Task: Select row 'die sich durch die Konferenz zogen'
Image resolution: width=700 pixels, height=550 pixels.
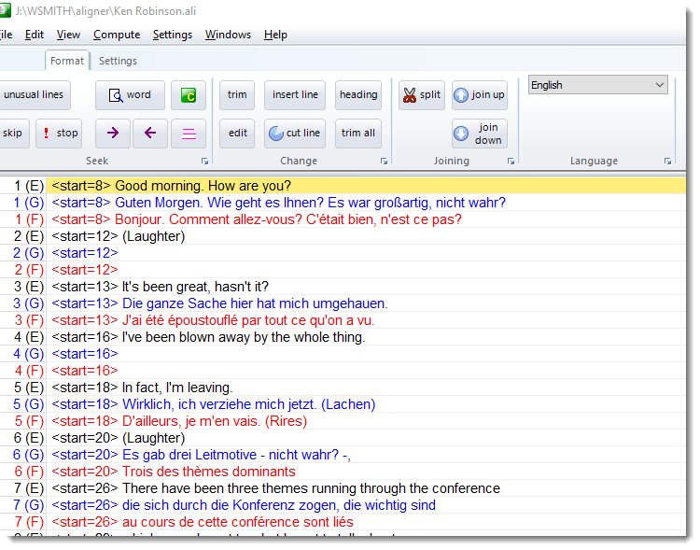Action: click(343, 505)
